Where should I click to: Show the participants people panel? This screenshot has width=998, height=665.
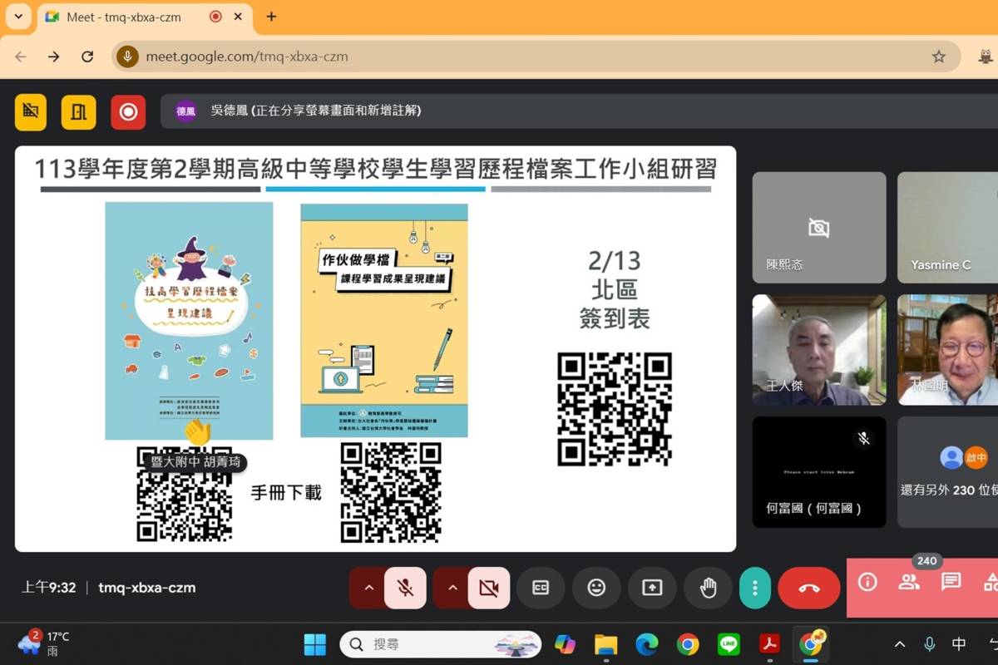coord(909,582)
